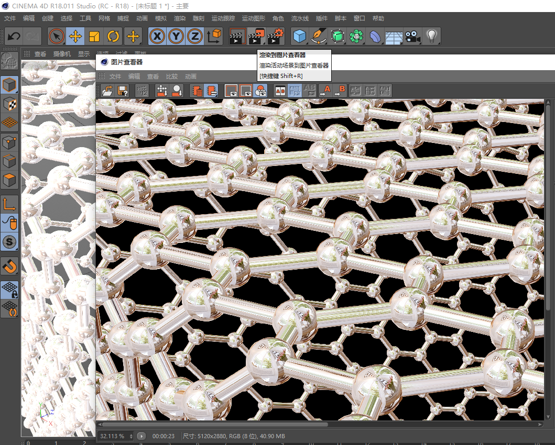Enable Texture mode checkered cube
Viewport: 555px width, 445px height.
tap(9, 104)
